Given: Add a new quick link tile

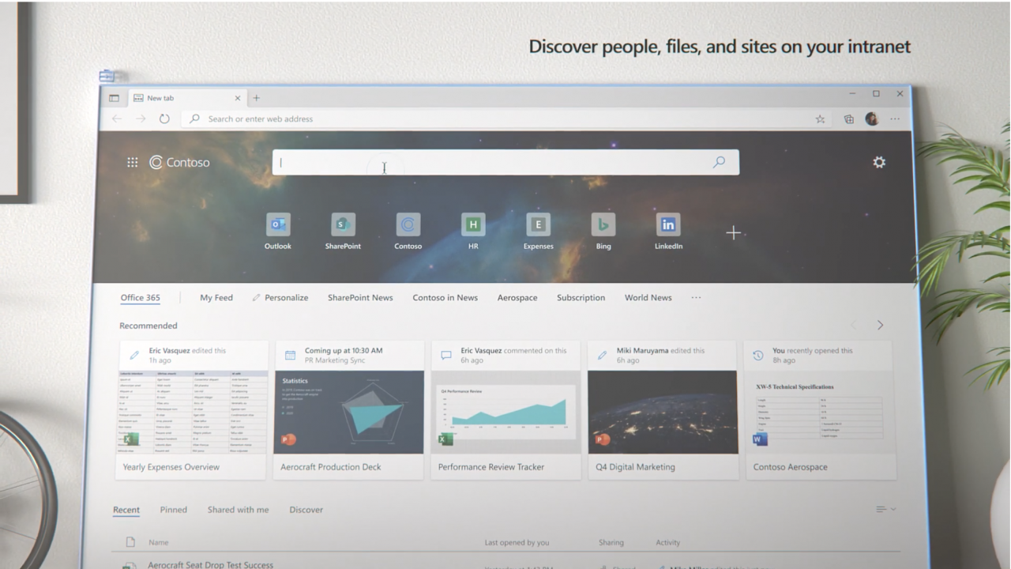Looking at the screenshot, I should click(x=734, y=232).
